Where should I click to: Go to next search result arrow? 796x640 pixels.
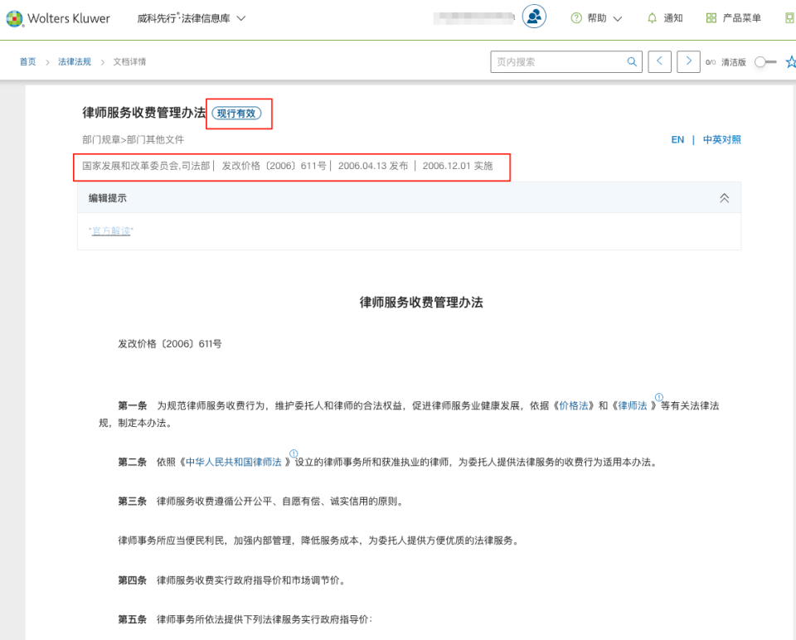tap(688, 61)
